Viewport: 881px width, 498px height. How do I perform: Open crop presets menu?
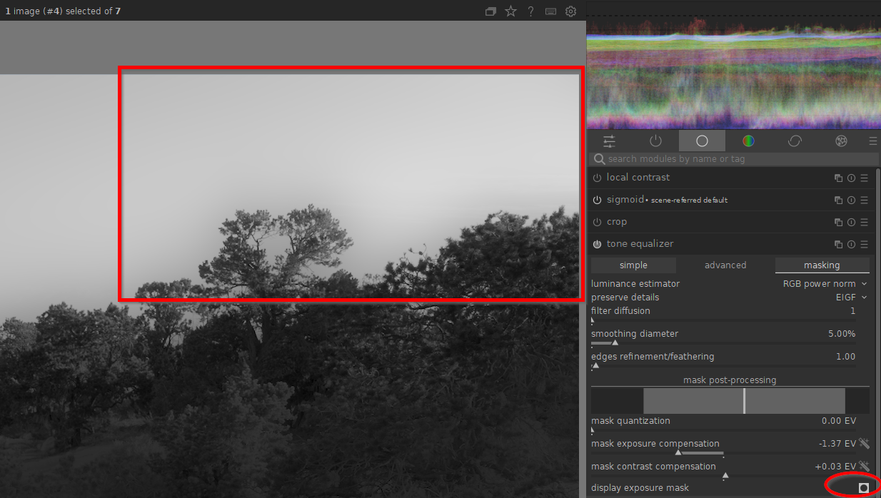point(864,222)
